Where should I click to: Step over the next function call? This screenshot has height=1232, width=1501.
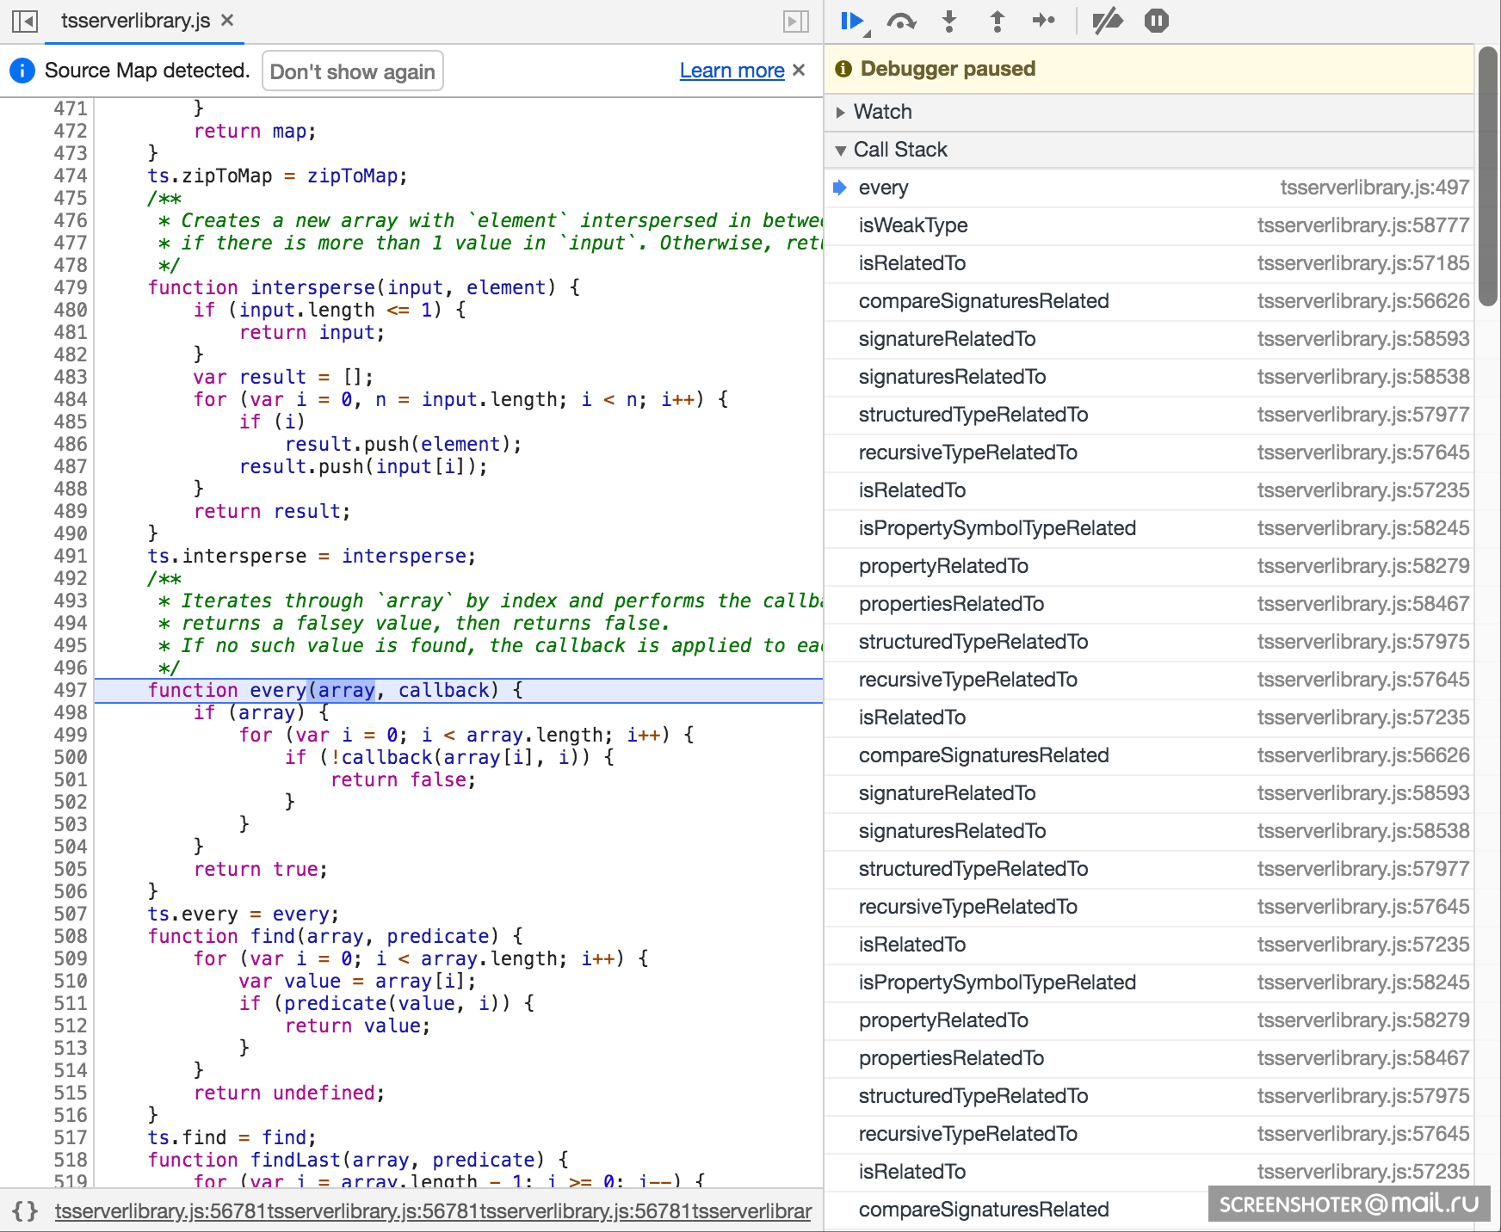[900, 21]
